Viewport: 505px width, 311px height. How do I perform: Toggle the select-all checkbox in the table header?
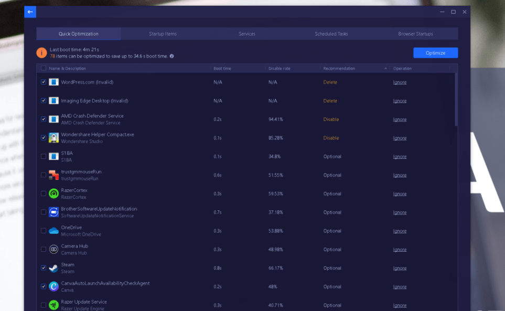click(x=44, y=68)
